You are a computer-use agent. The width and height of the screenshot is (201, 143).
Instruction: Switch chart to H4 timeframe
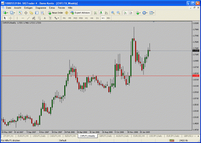pyautogui.click(x=92, y=18)
